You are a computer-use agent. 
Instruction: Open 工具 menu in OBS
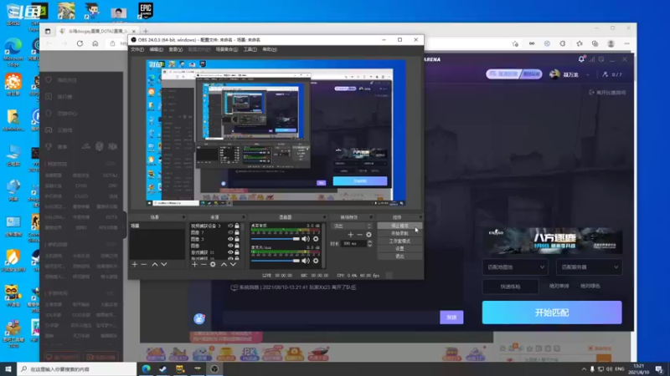(x=250, y=49)
